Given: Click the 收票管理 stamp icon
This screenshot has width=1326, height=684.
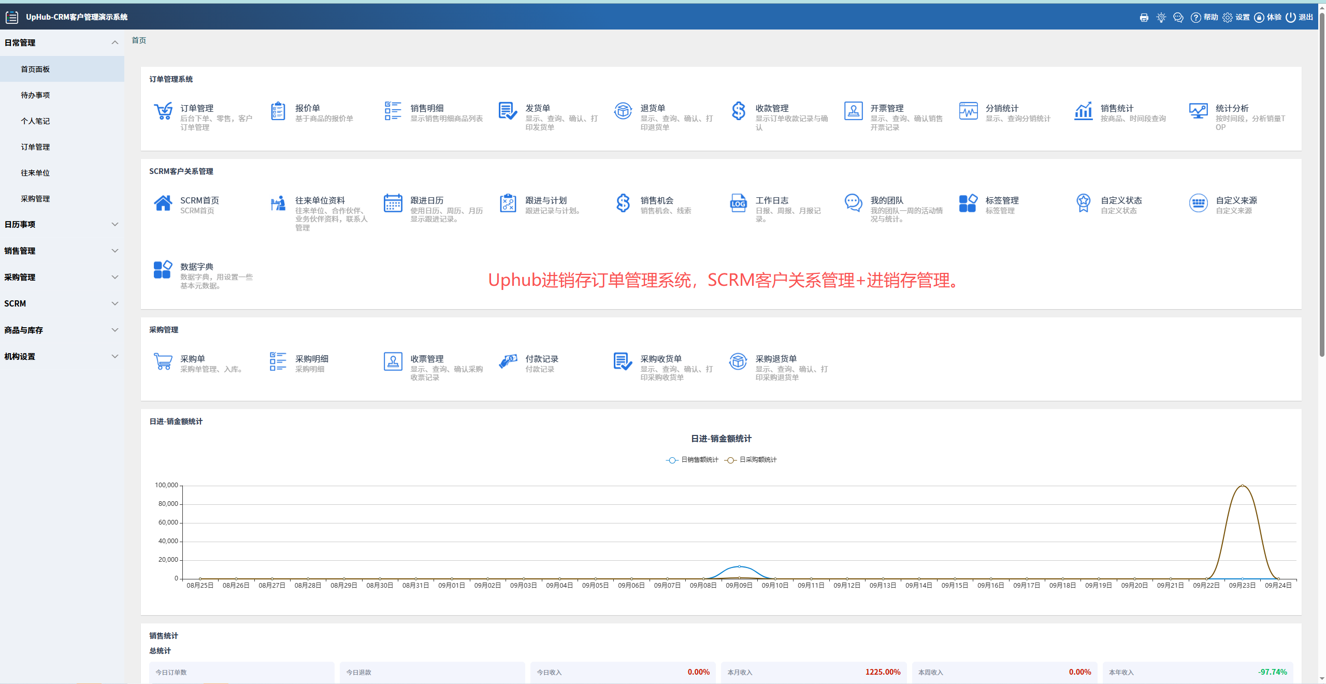Looking at the screenshot, I should [x=393, y=361].
